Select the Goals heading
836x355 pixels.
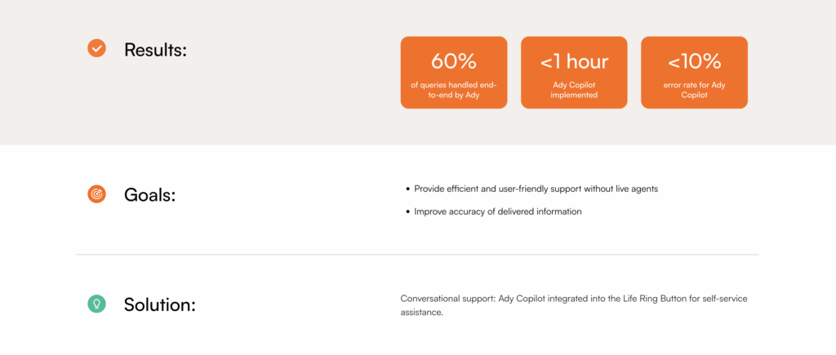click(150, 195)
